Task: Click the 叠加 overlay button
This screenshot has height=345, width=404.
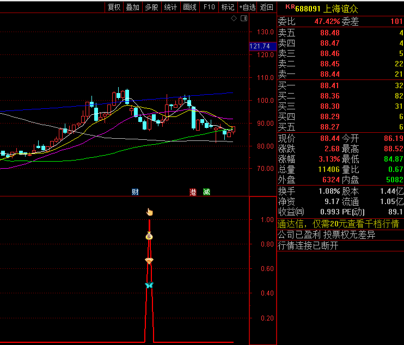Action: [x=133, y=7]
